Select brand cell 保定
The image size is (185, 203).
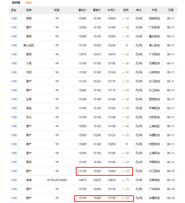pyautogui.click(x=29, y=108)
